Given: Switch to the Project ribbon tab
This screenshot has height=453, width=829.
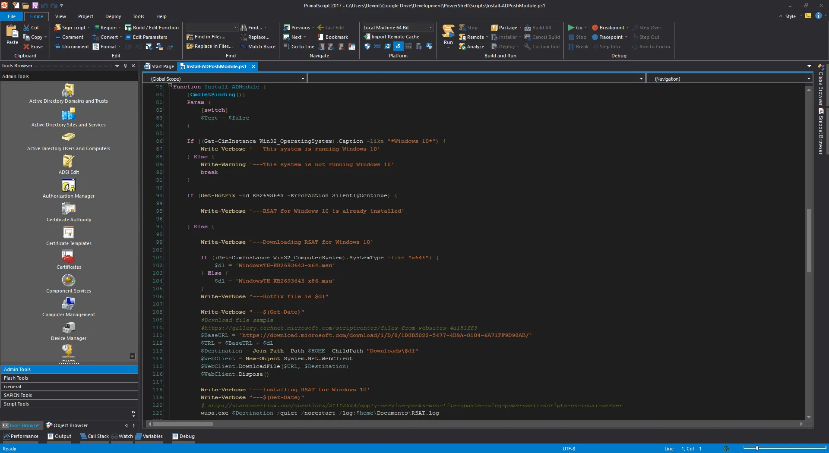Looking at the screenshot, I should 85,16.
